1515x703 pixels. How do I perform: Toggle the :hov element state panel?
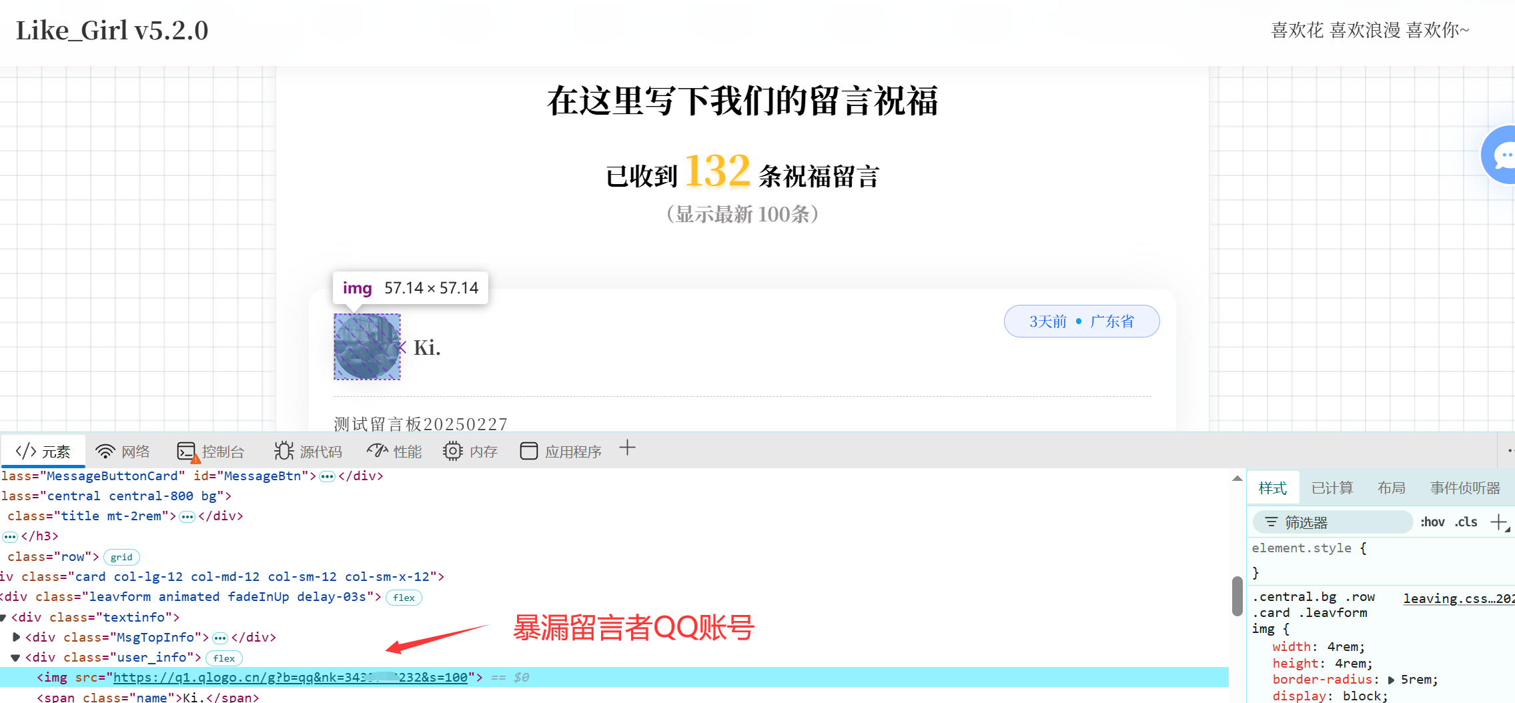coord(1432,522)
